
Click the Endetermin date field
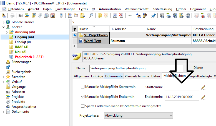point(182,97)
